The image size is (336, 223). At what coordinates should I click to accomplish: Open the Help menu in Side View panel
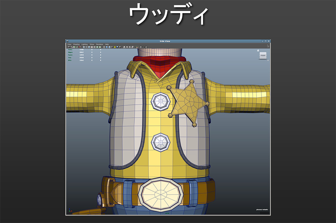coord(107,44)
